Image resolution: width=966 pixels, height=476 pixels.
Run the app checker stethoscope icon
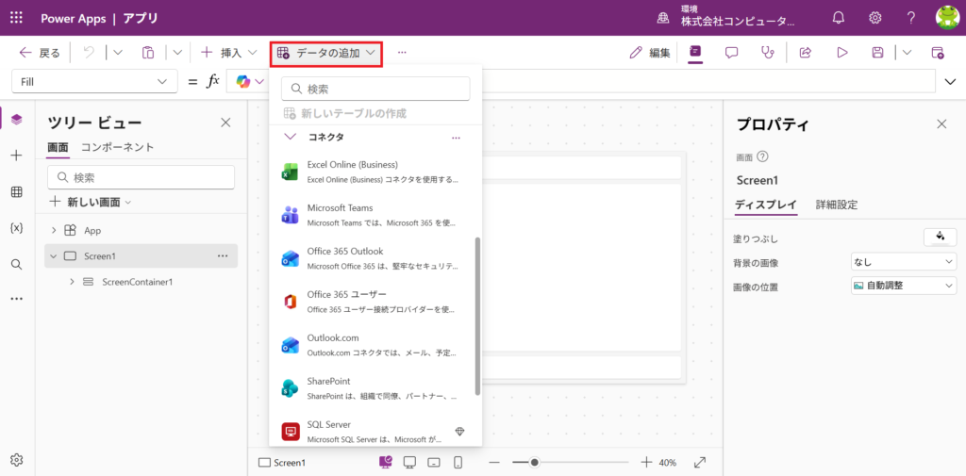pyautogui.click(x=768, y=53)
